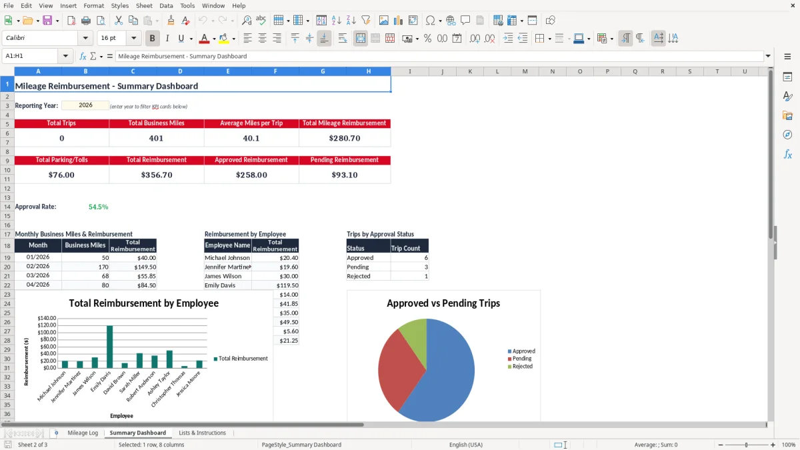Toggle Underline formatting

click(181, 39)
